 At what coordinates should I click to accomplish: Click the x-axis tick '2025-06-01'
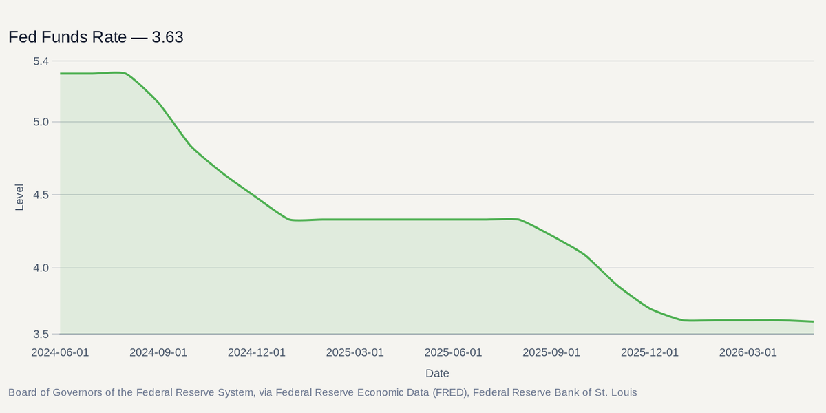coord(453,352)
